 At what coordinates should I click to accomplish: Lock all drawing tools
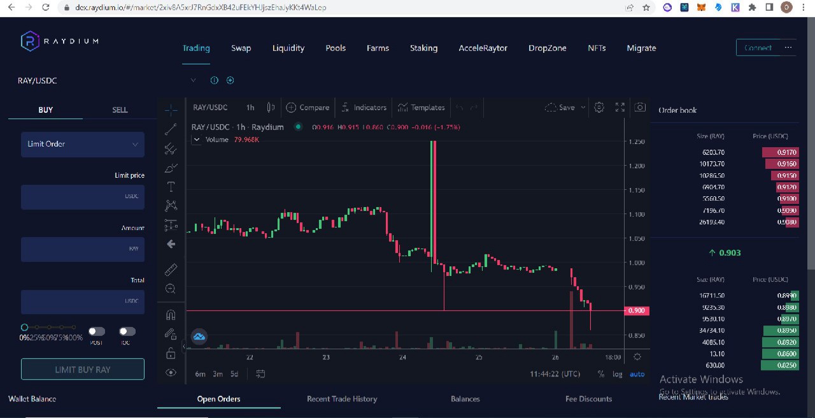[x=171, y=353]
